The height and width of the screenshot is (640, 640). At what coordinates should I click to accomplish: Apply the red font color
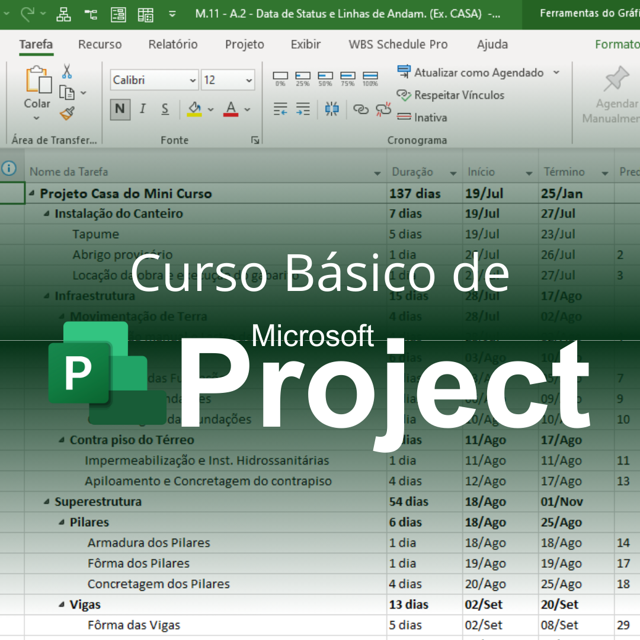tap(231, 110)
